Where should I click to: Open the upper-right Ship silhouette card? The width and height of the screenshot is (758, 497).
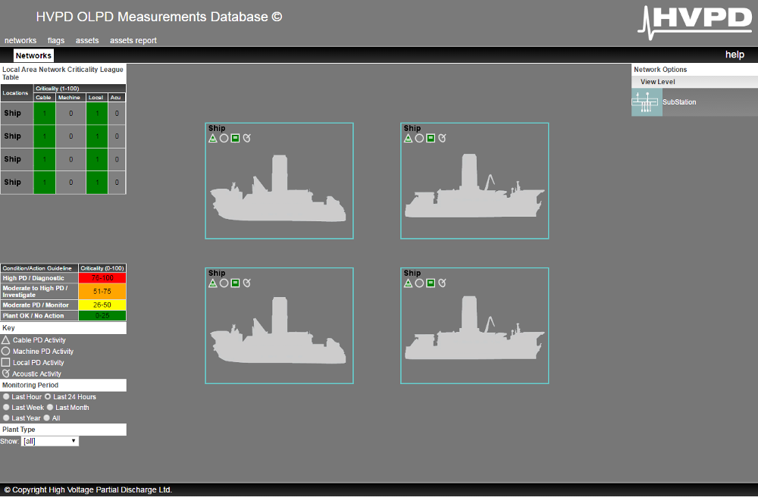point(475,181)
